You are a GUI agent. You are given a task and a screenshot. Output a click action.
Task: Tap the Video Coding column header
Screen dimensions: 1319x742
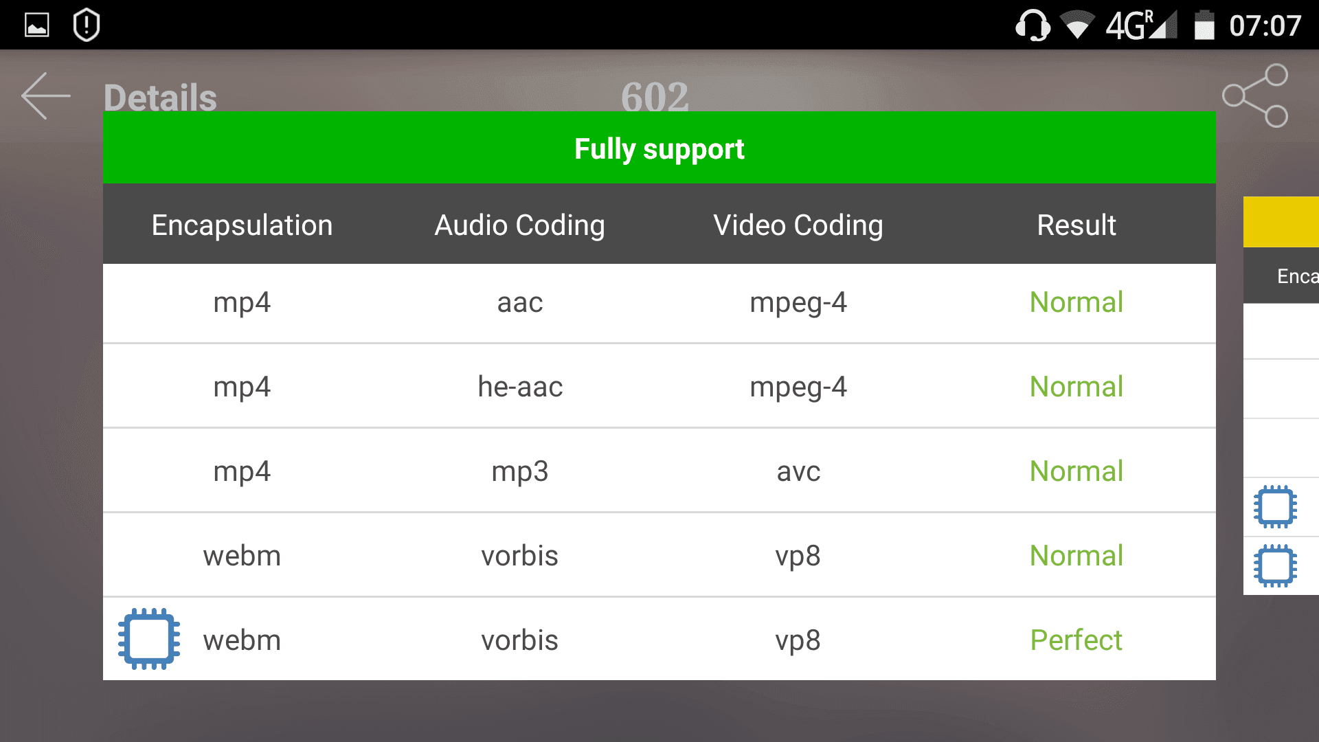pos(798,225)
